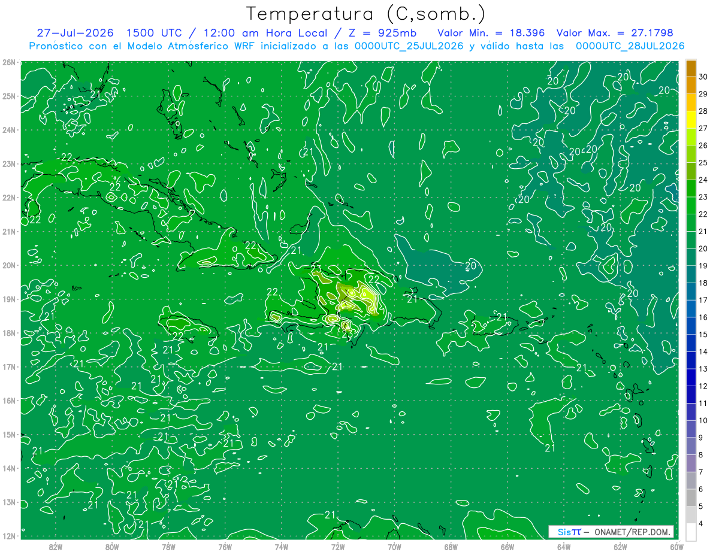Click the '17N' latitude axis label
719x555 pixels.
tap(8, 366)
